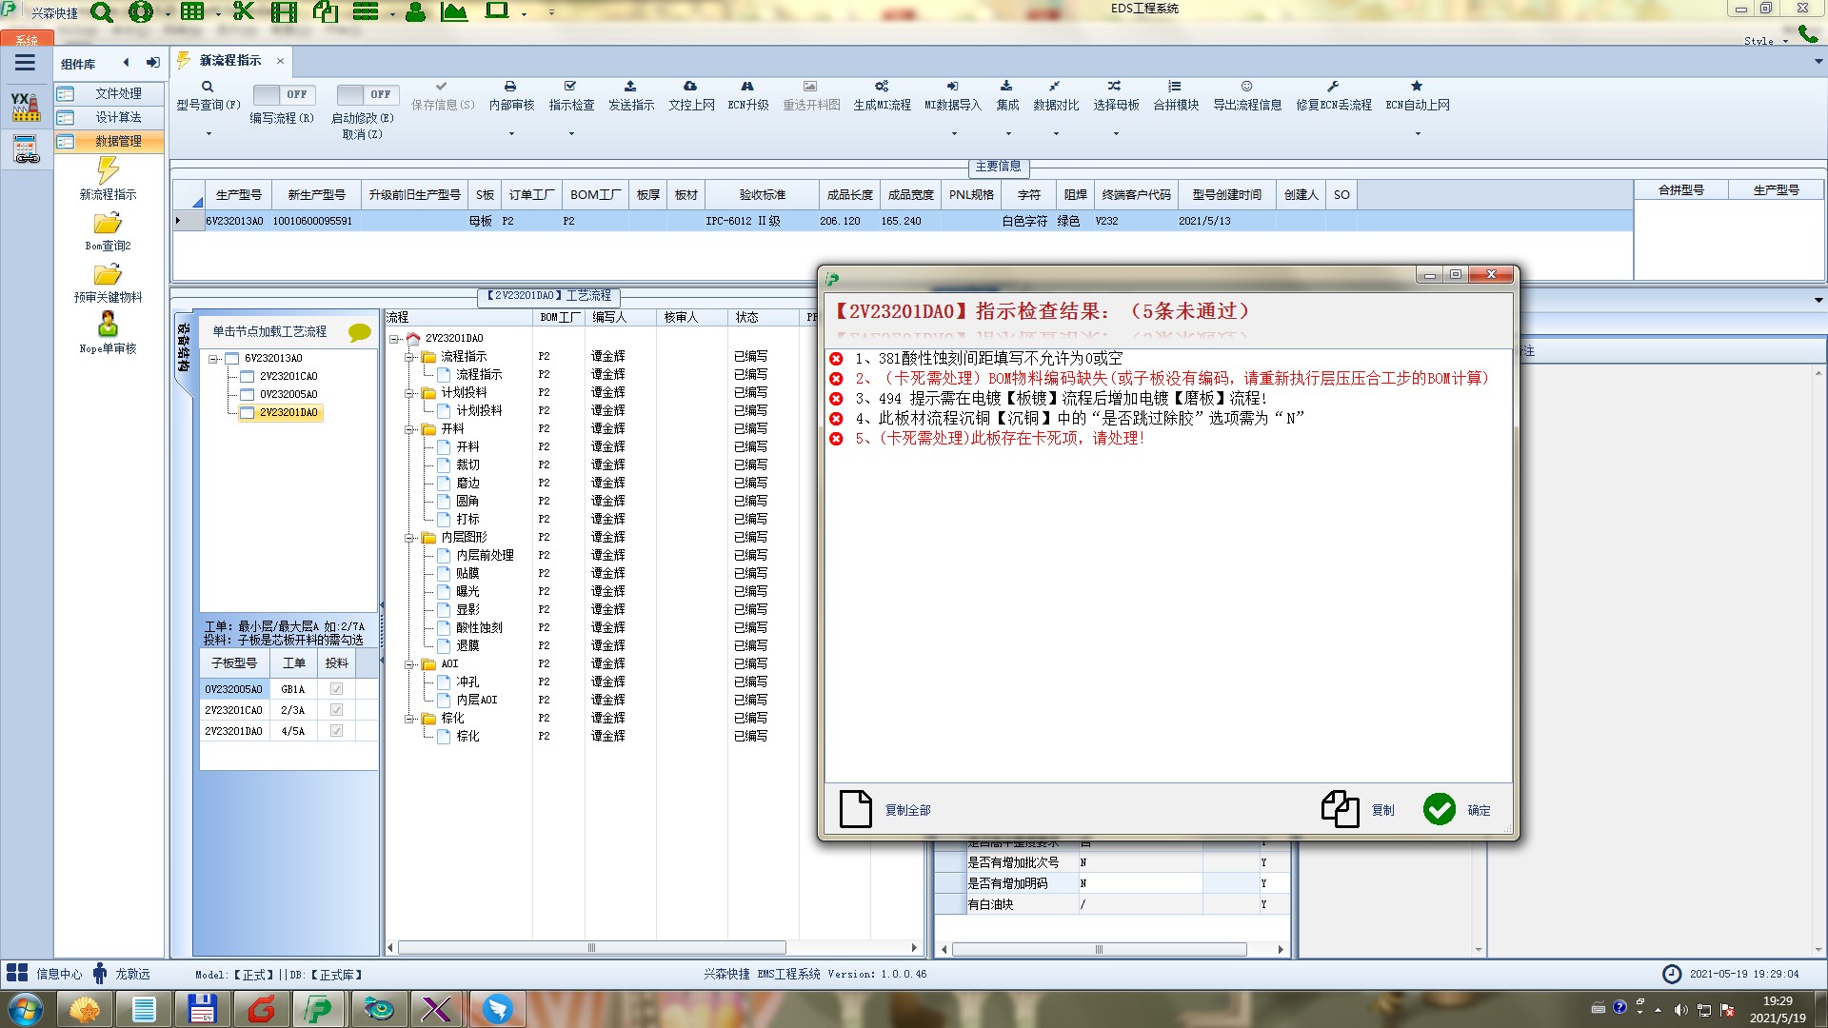Click the 生成MI流程 gears icon
This screenshot has height=1028, width=1828.
pyautogui.click(x=882, y=87)
